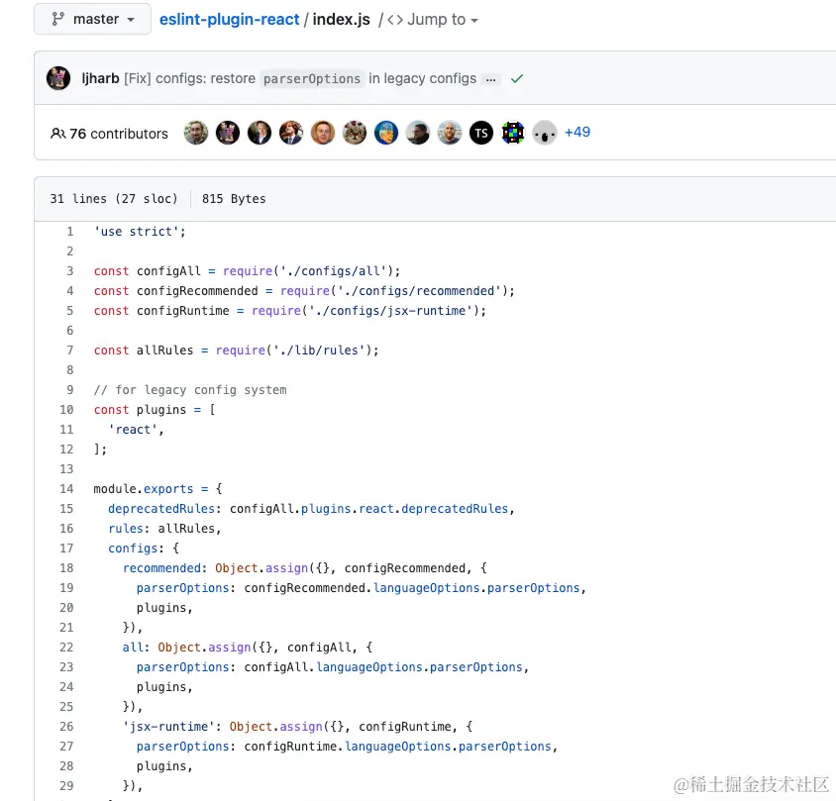Click the './configs/jsx-runtime' string
This screenshot has height=801, width=836.
391,311
